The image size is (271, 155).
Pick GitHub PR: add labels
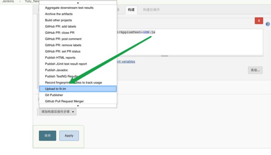pos(78,26)
